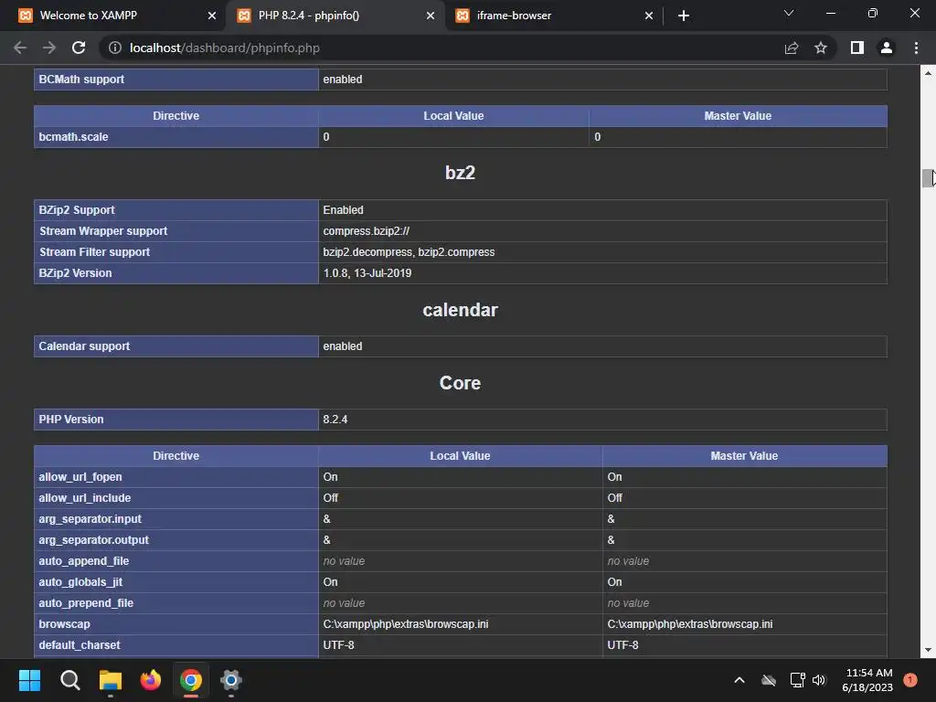
Task: Click the cloud sync tray icon
Action: 769,680
